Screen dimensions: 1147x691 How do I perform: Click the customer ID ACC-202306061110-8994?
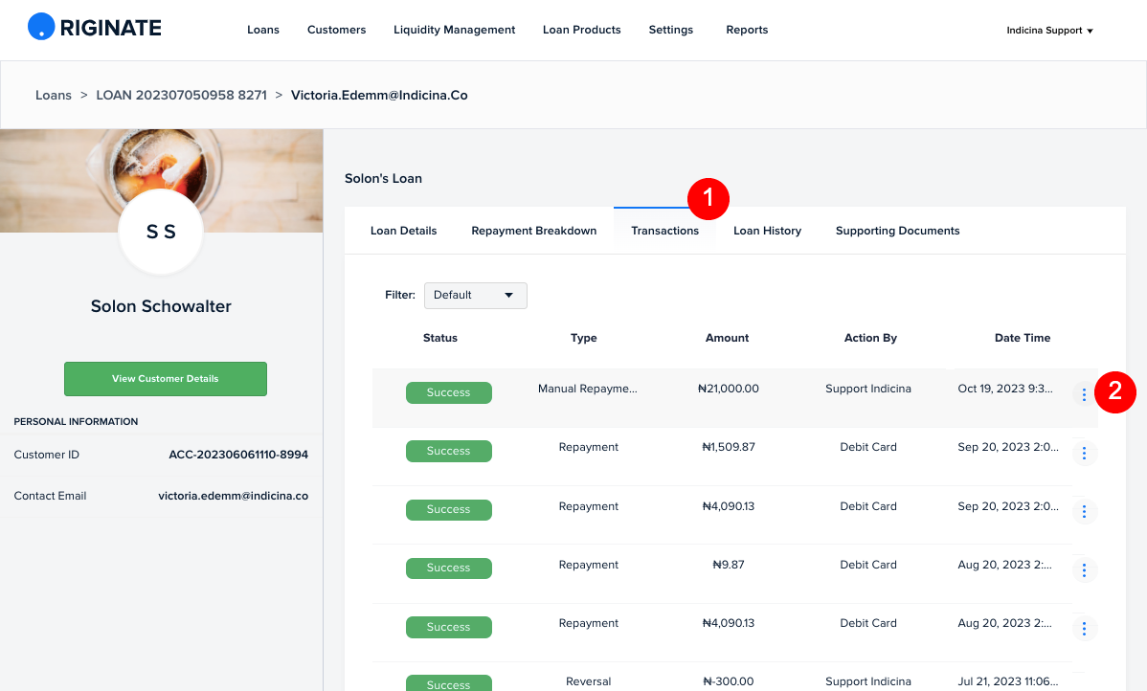238,455
